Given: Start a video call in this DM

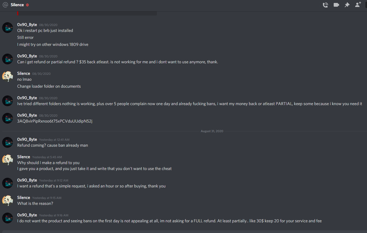Looking at the screenshot, I should pos(336,5).
